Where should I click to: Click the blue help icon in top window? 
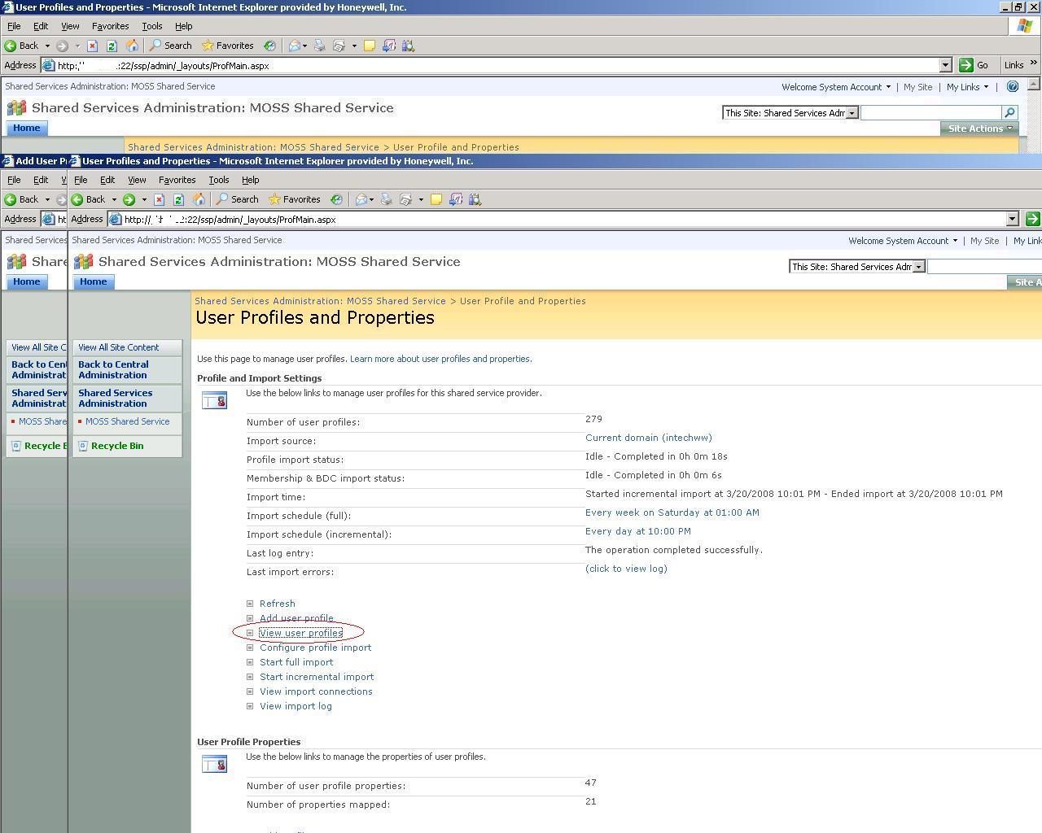pyautogui.click(x=1013, y=86)
